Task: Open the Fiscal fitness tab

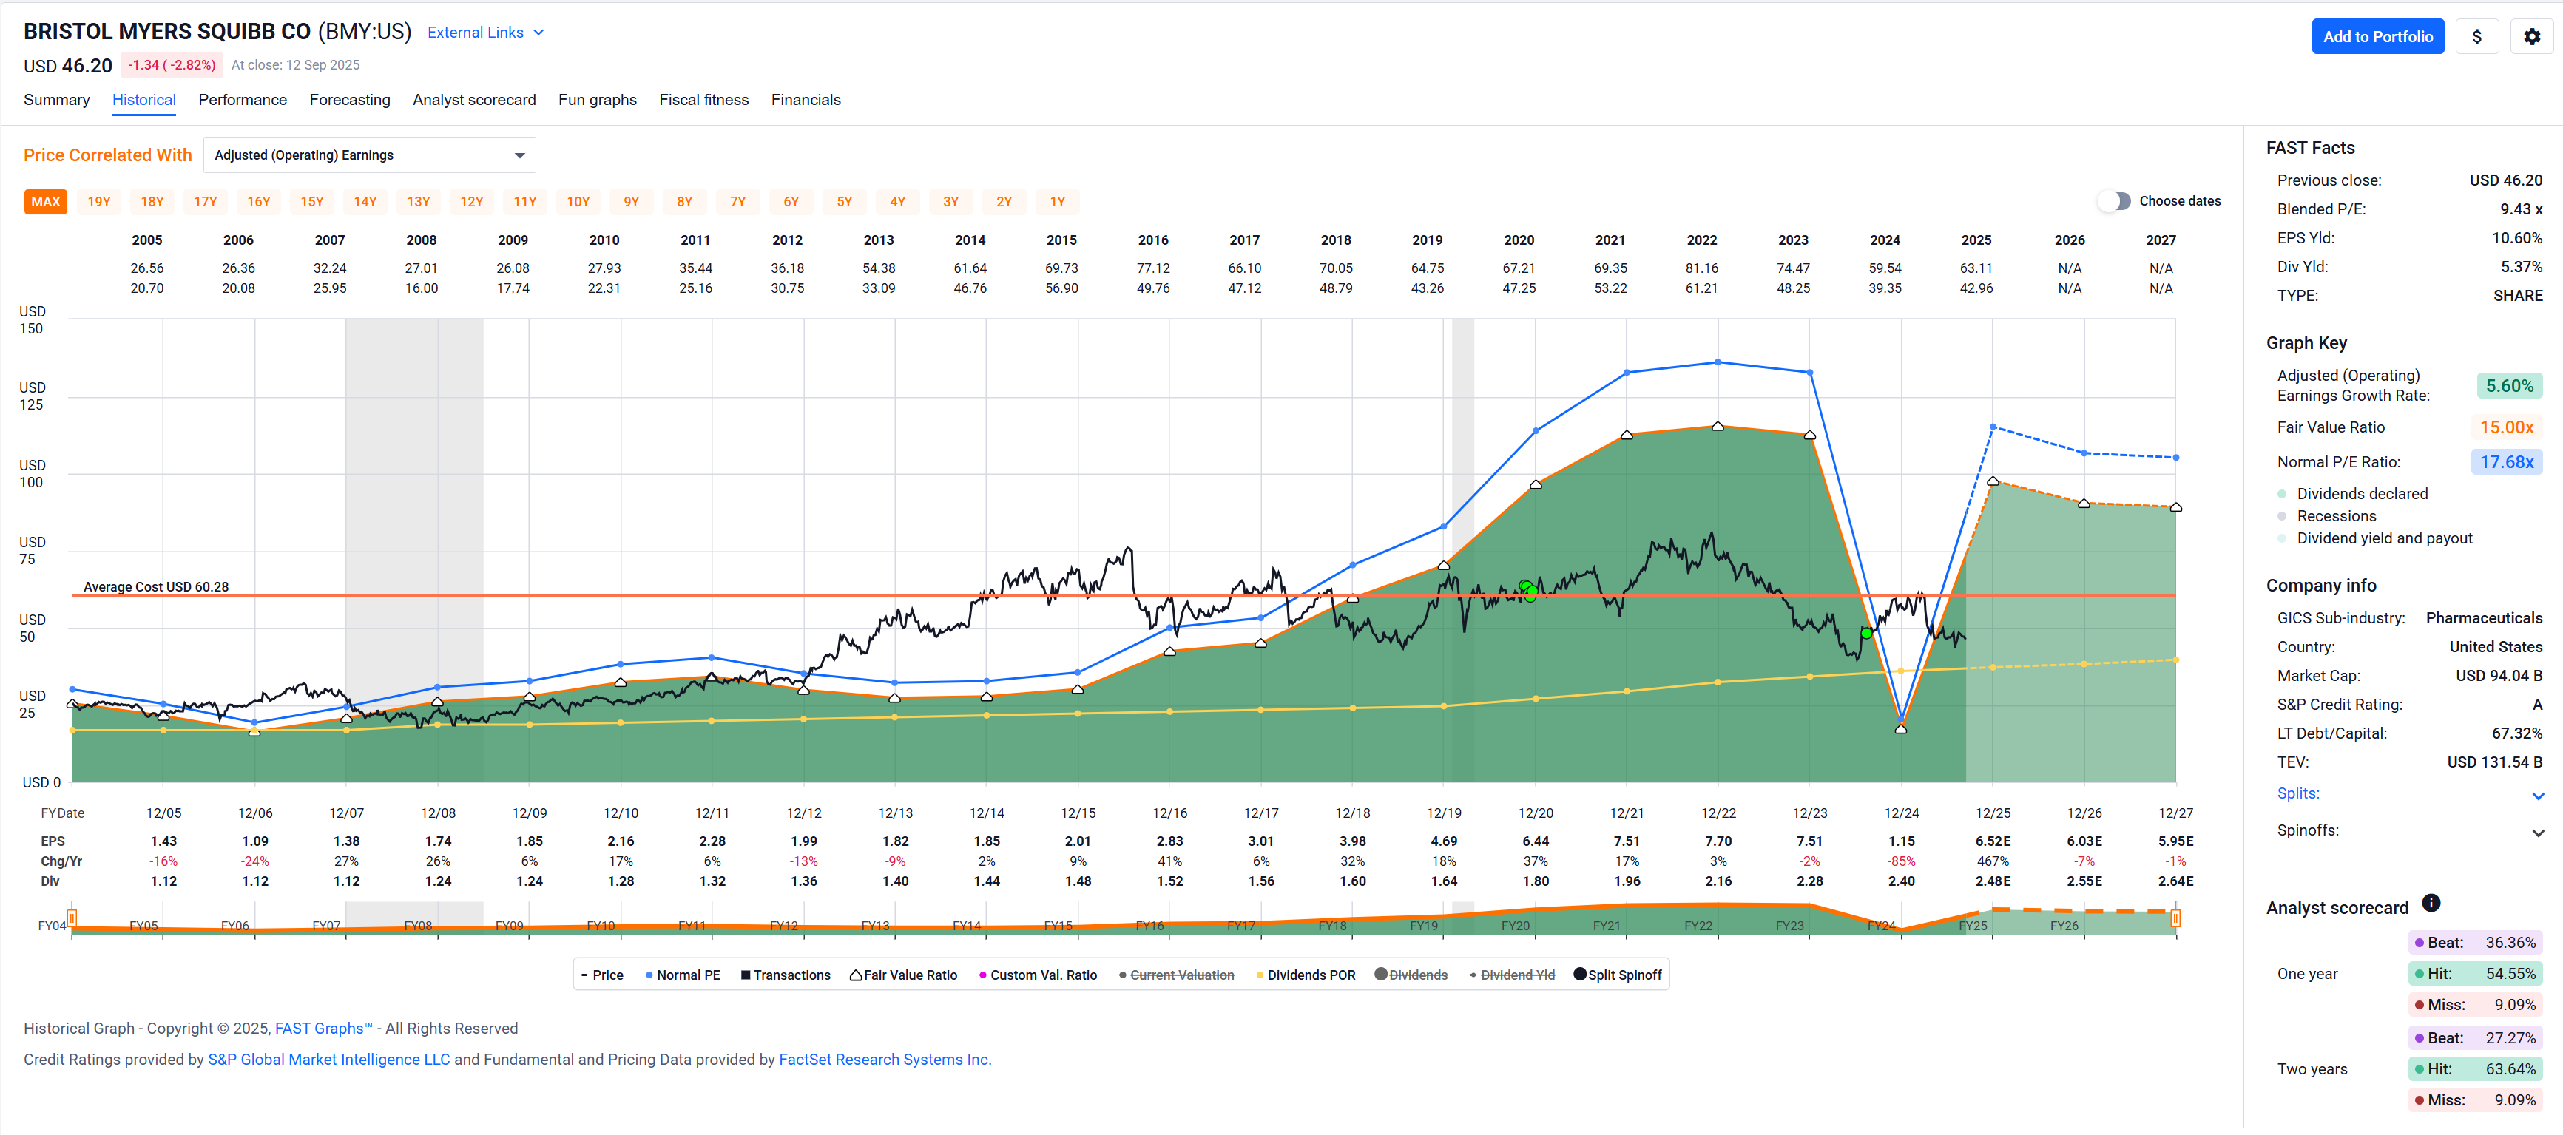Action: pos(703,100)
